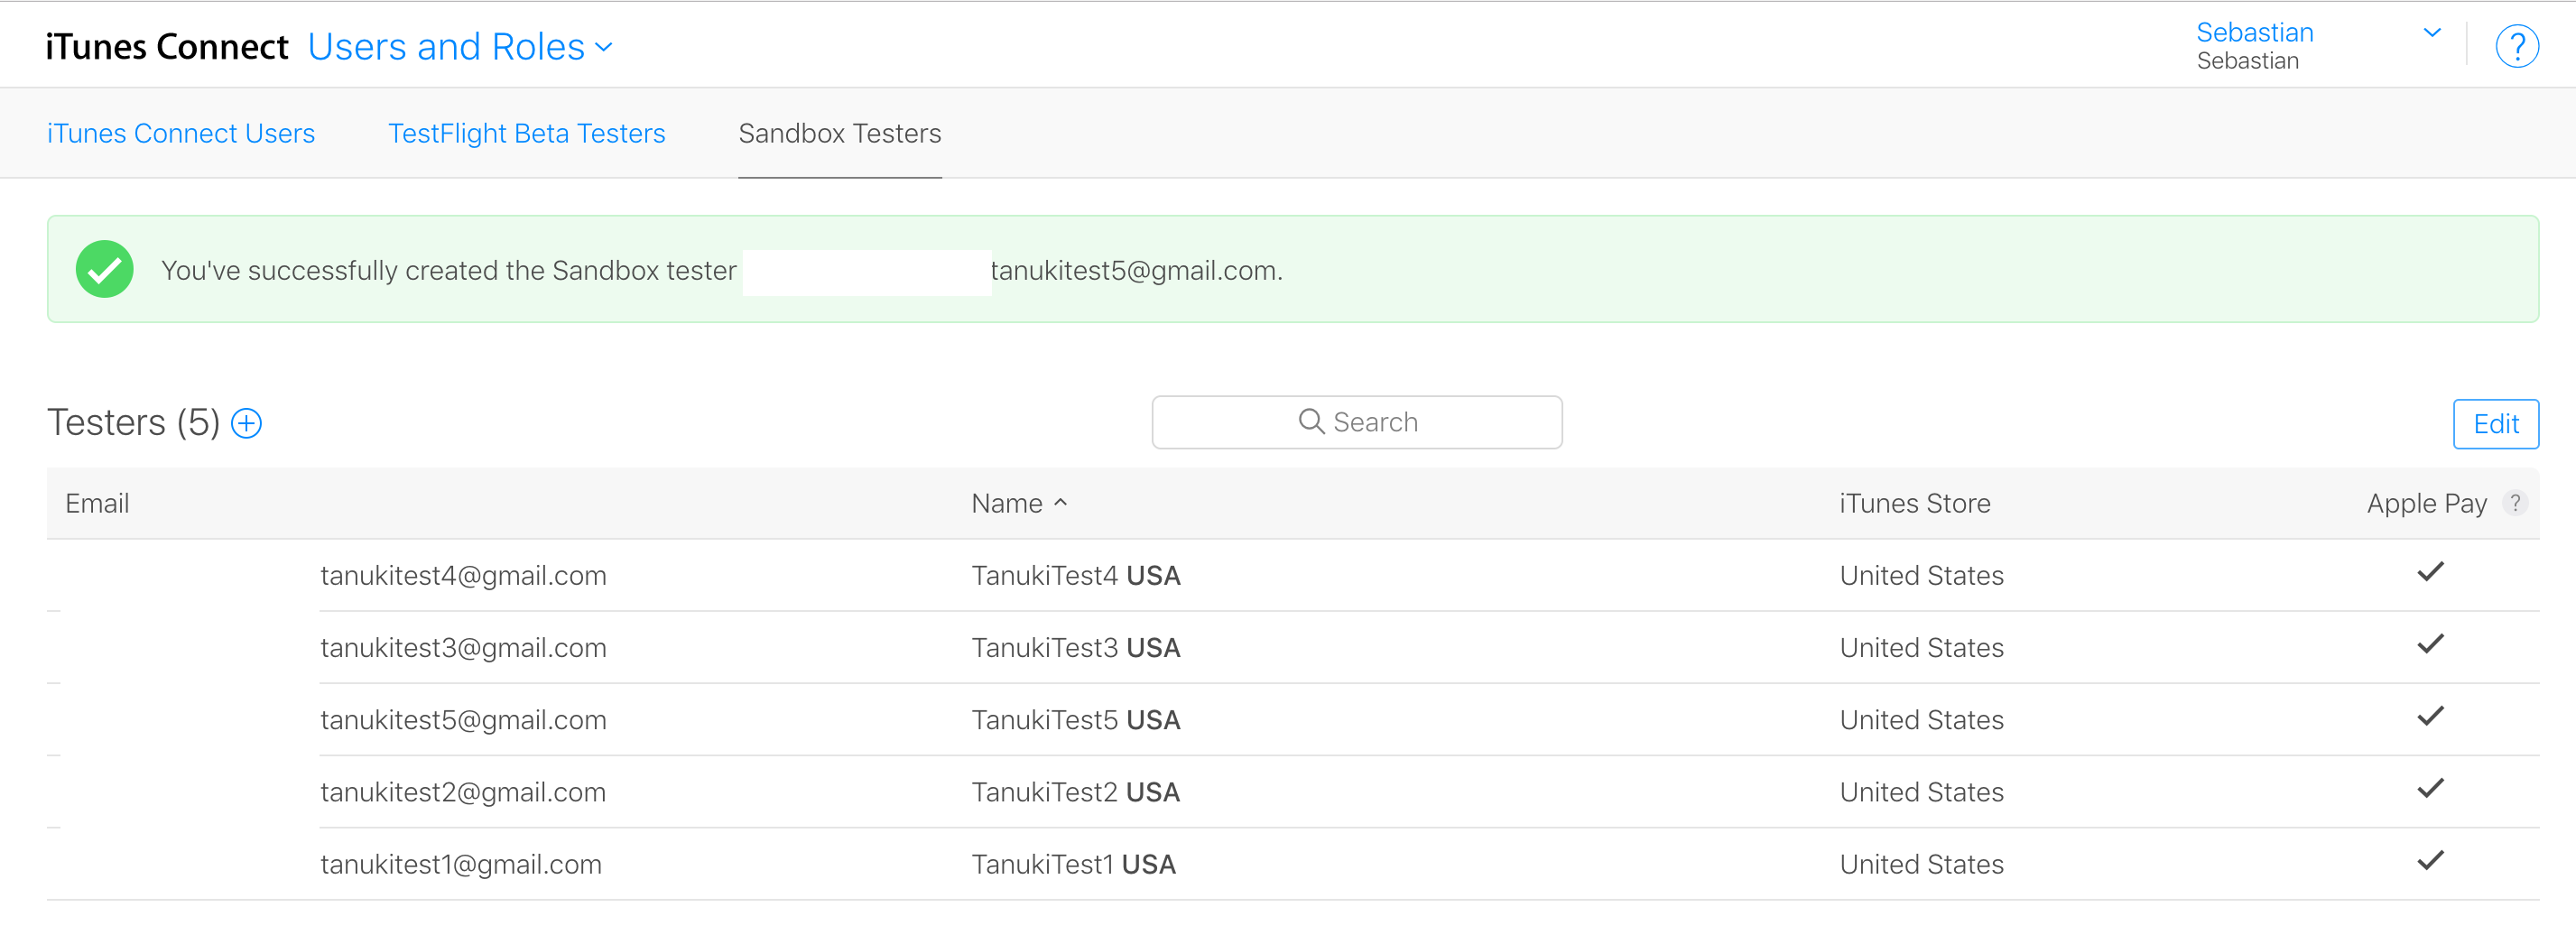
Task: Open tester tanukitest2@gmail.com
Action: (463, 792)
